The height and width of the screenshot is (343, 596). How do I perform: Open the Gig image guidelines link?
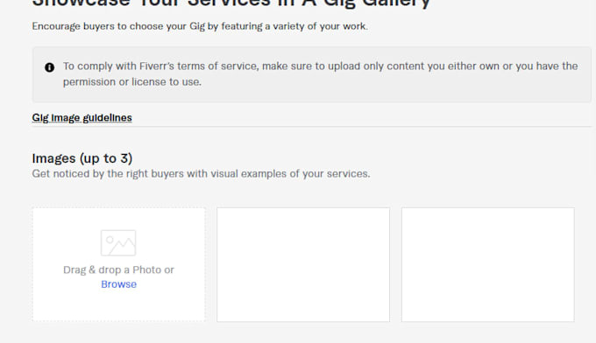click(82, 117)
